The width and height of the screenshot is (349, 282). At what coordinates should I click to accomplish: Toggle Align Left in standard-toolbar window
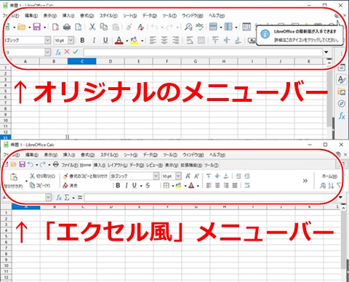(x=153, y=40)
